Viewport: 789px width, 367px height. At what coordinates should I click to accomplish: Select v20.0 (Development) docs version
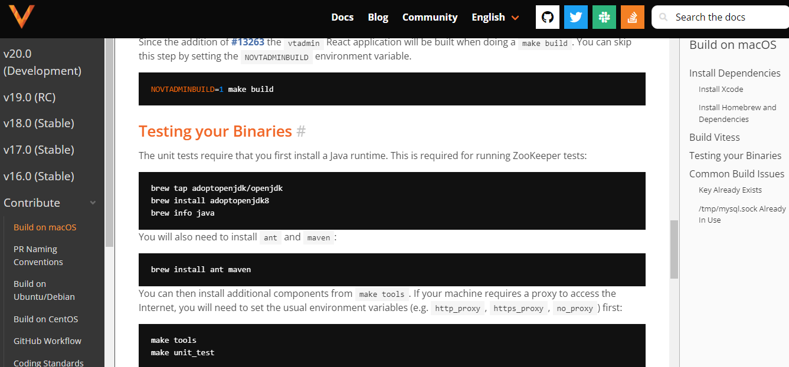coord(42,62)
